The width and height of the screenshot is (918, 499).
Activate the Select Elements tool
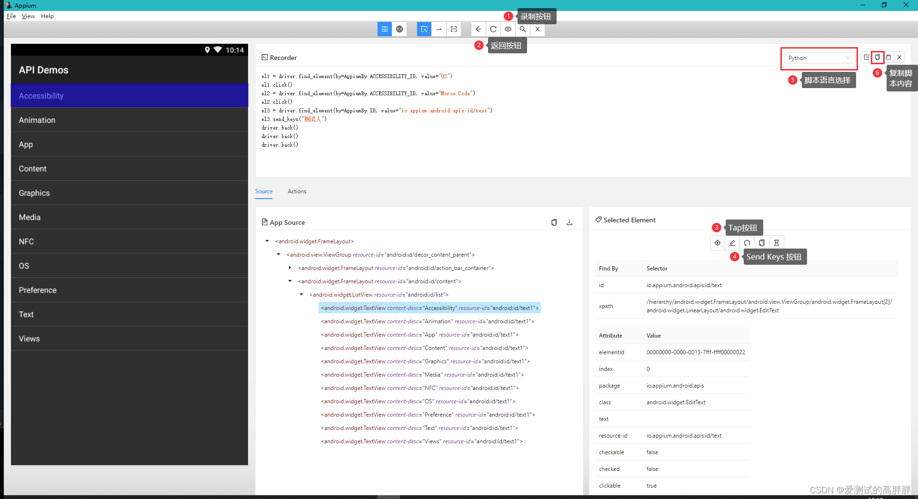[424, 29]
